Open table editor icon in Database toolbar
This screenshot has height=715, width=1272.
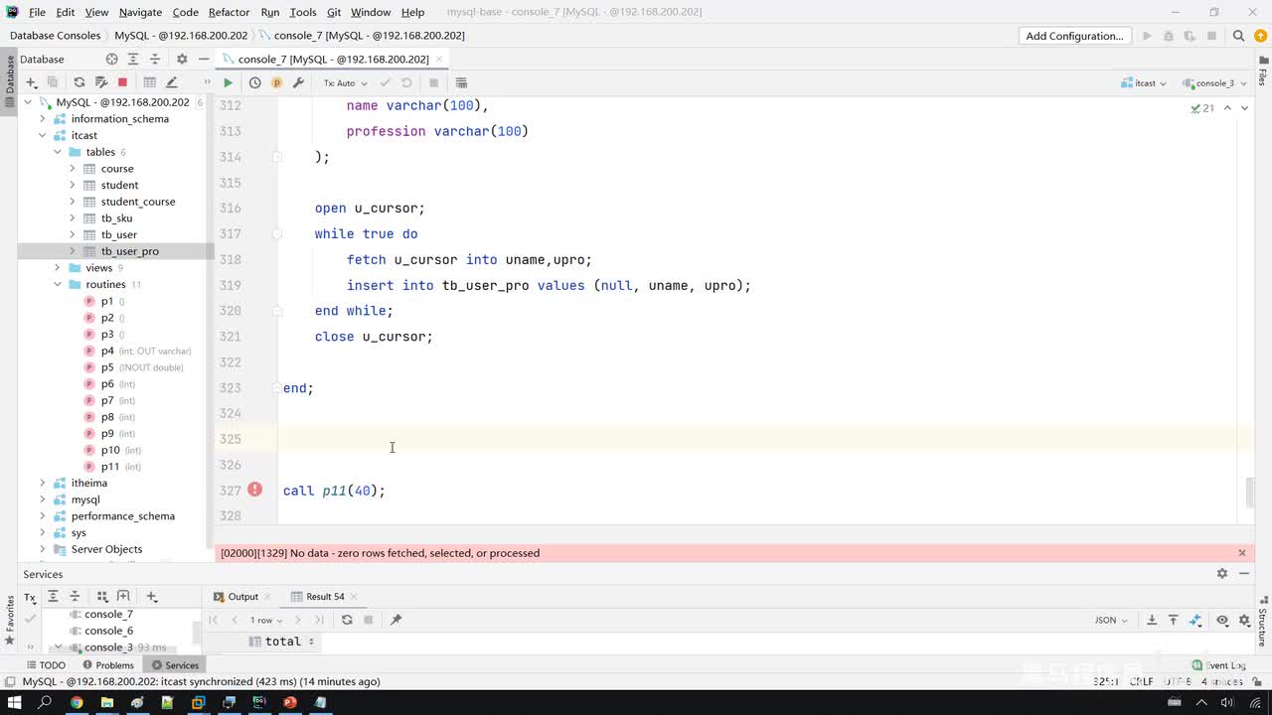tap(150, 82)
